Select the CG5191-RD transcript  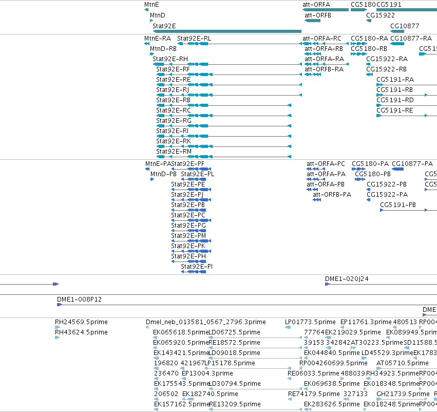(x=407, y=105)
